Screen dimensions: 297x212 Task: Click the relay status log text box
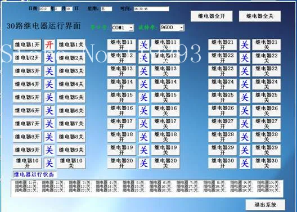[x=147, y=188]
